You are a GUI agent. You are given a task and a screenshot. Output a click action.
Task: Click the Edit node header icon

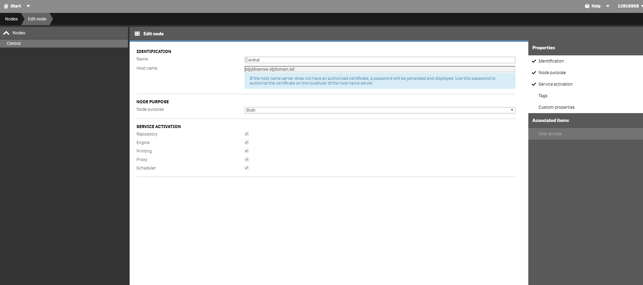[x=137, y=34]
